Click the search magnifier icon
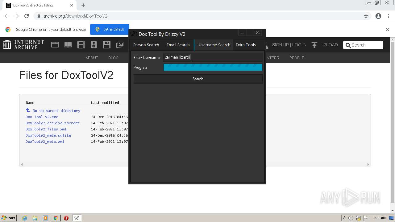The image size is (395, 222). point(348,45)
